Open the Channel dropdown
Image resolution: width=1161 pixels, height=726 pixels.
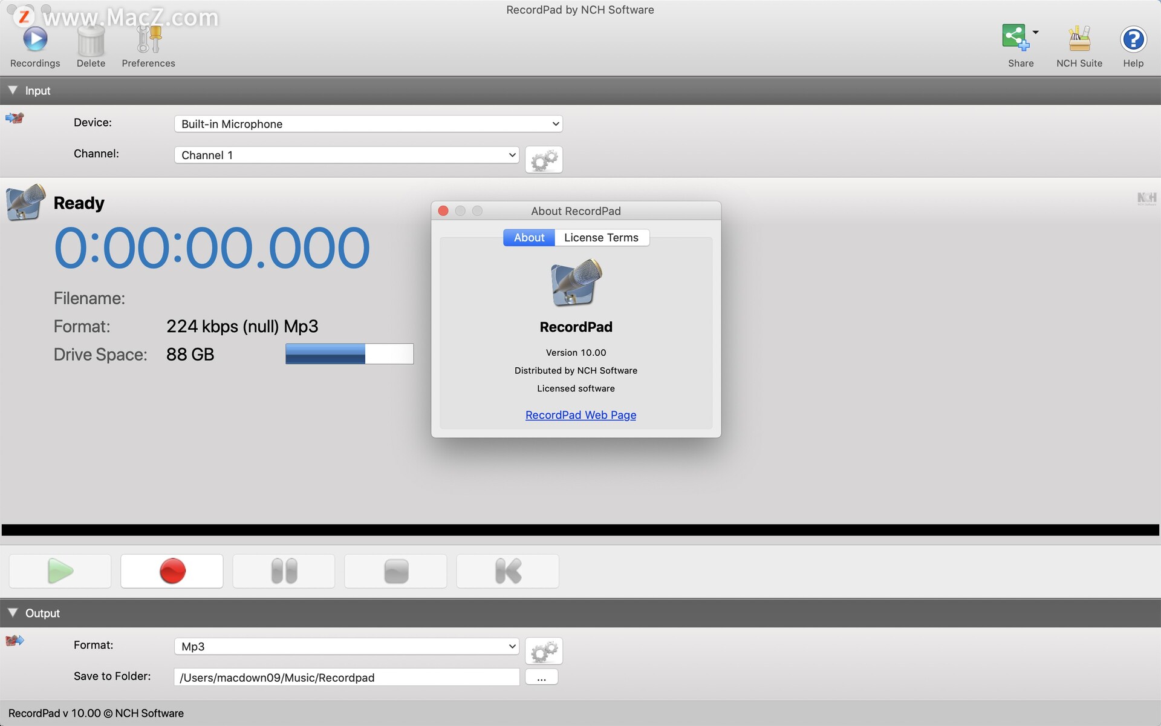346,155
